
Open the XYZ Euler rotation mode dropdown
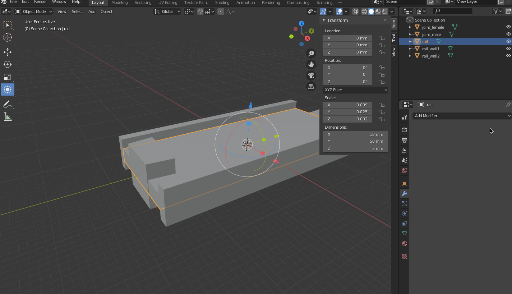(x=355, y=90)
